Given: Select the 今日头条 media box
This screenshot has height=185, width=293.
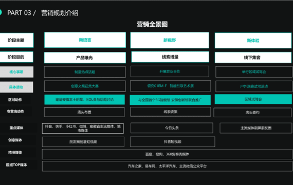Looking at the screenshot, I should 172,128.
